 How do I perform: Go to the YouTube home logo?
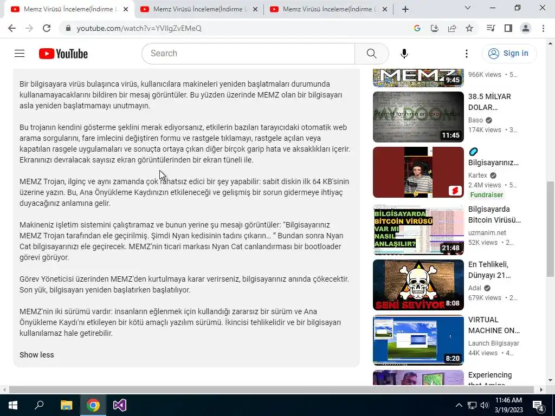tap(63, 54)
